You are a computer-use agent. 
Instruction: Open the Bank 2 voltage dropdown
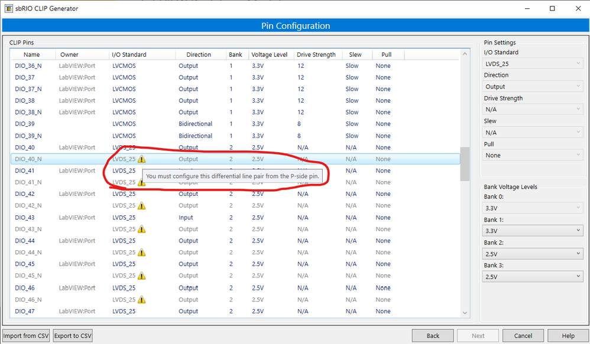[533, 254]
